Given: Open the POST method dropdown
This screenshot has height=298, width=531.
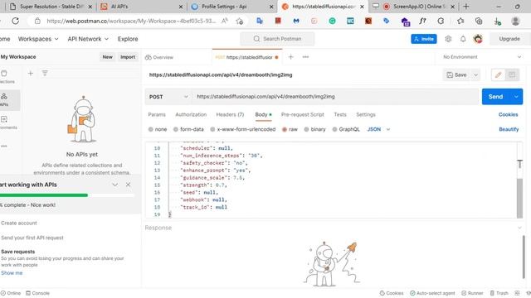Looking at the screenshot, I should (168, 97).
